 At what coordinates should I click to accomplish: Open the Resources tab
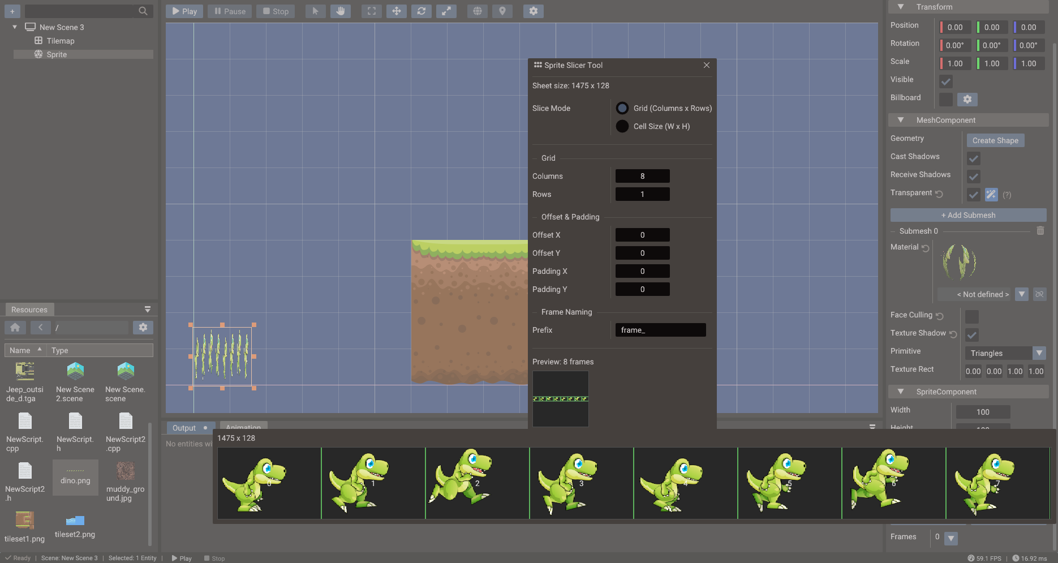[x=29, y=310]
